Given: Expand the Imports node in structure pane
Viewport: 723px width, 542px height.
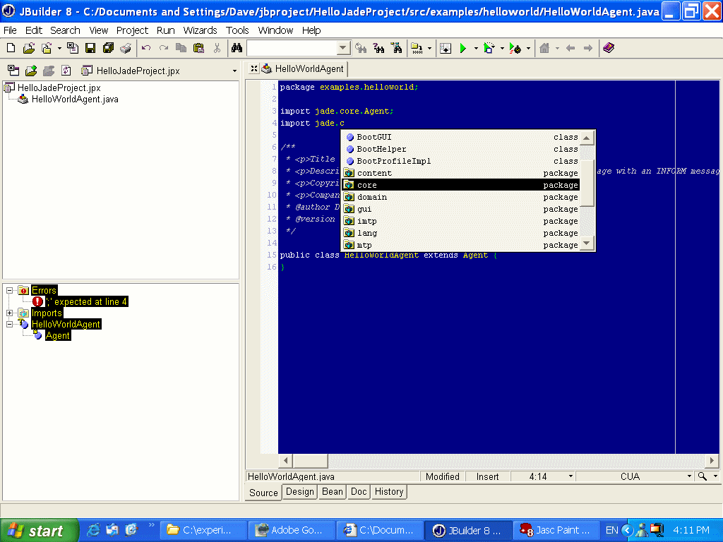Looking at the screenshot, I should click(10, 313).
